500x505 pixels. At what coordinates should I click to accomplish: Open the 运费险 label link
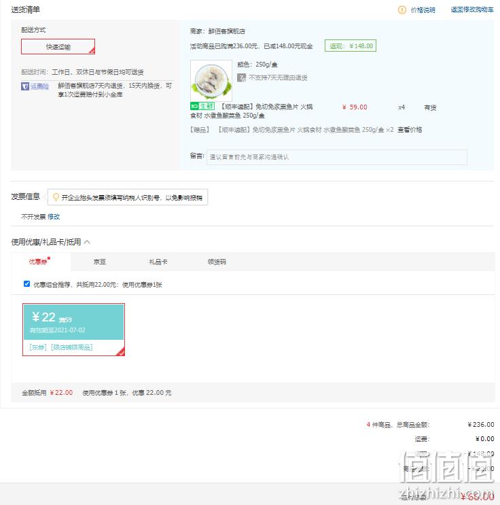click(x=39, y=86)
